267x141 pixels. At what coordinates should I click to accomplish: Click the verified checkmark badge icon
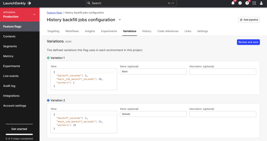pyautogui.click(x=240, y=3)
